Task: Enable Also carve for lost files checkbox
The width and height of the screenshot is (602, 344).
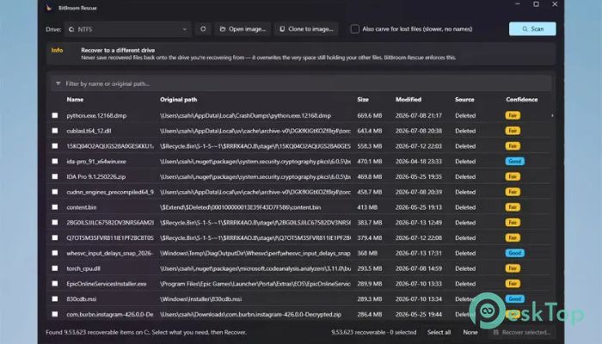Action: 354,28
